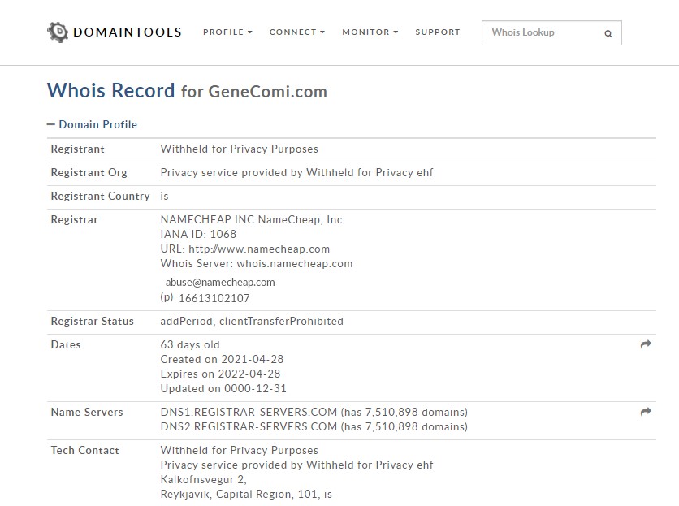
Task: Click the share arrow beside Name Servers
Action: pyautogui.click(x=646, y=412)
